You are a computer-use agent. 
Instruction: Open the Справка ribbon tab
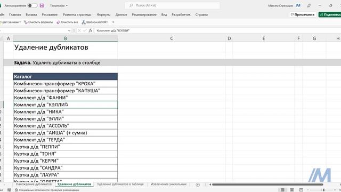(x=201, y=14)
